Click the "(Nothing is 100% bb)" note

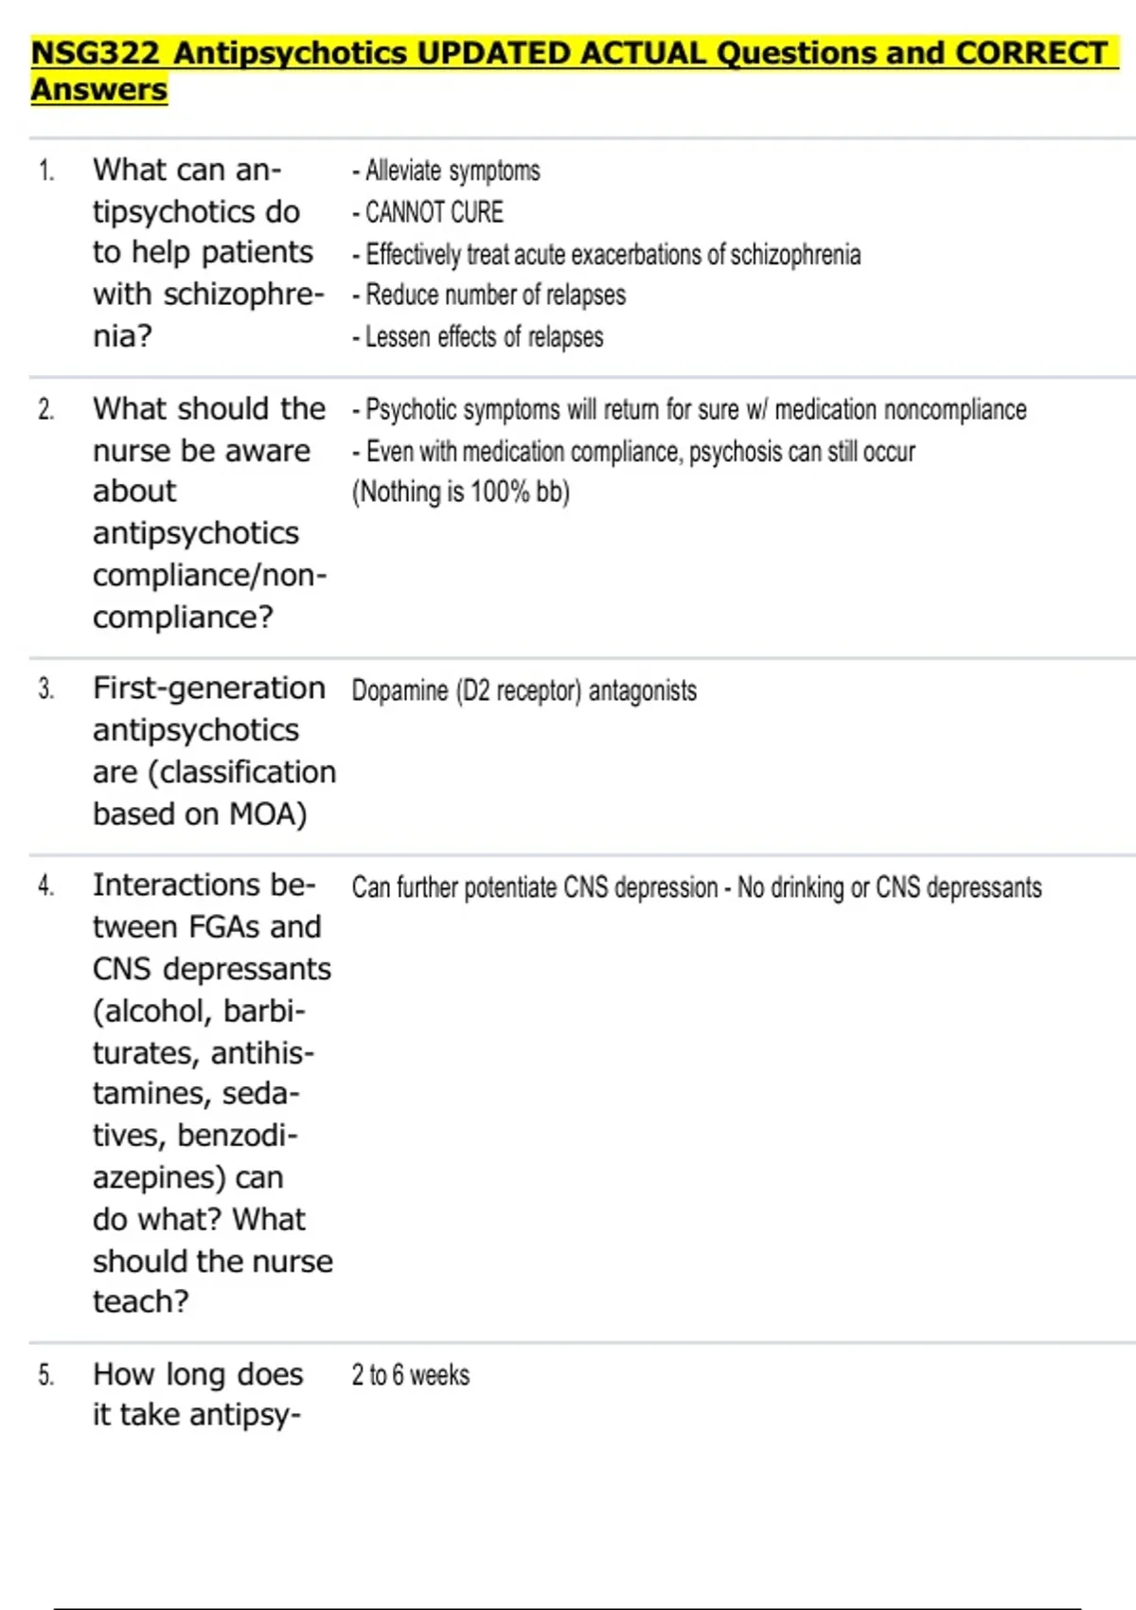click(x=461, y=492)
